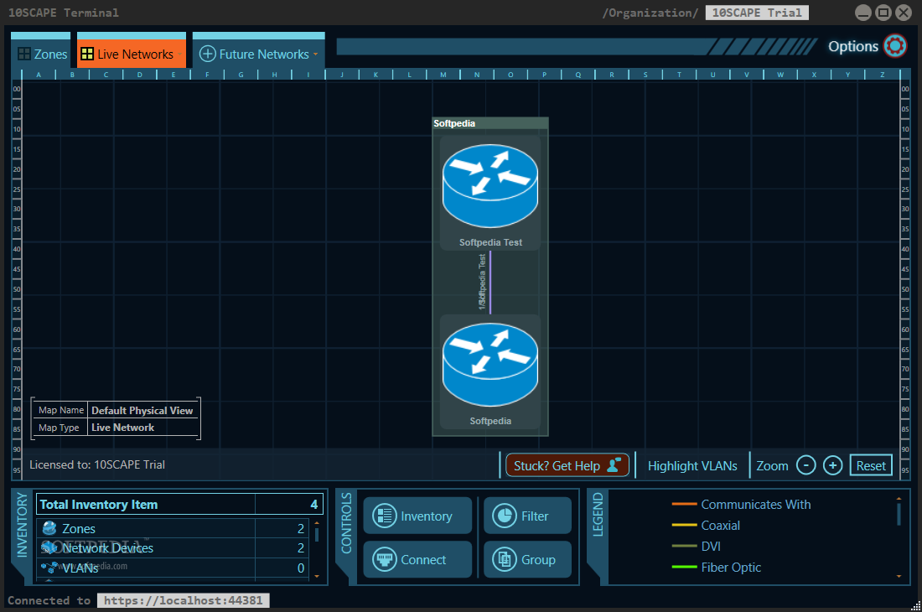
Task: Expand the Future Networks dropdown arrow
Action: click(x=316, y=54)
